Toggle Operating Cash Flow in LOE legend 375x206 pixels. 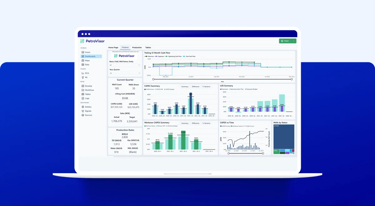tap(236, 89)
